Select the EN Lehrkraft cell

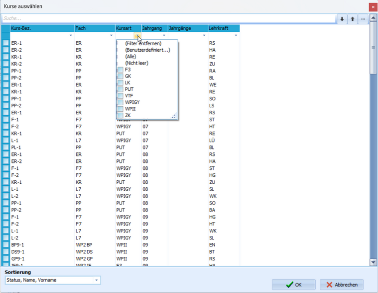pos(224,245)
